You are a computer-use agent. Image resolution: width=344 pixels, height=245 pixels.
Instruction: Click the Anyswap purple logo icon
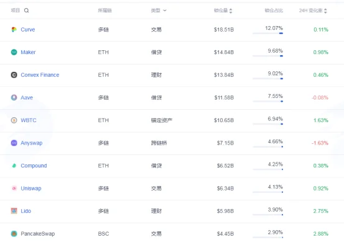coord(14,143)
